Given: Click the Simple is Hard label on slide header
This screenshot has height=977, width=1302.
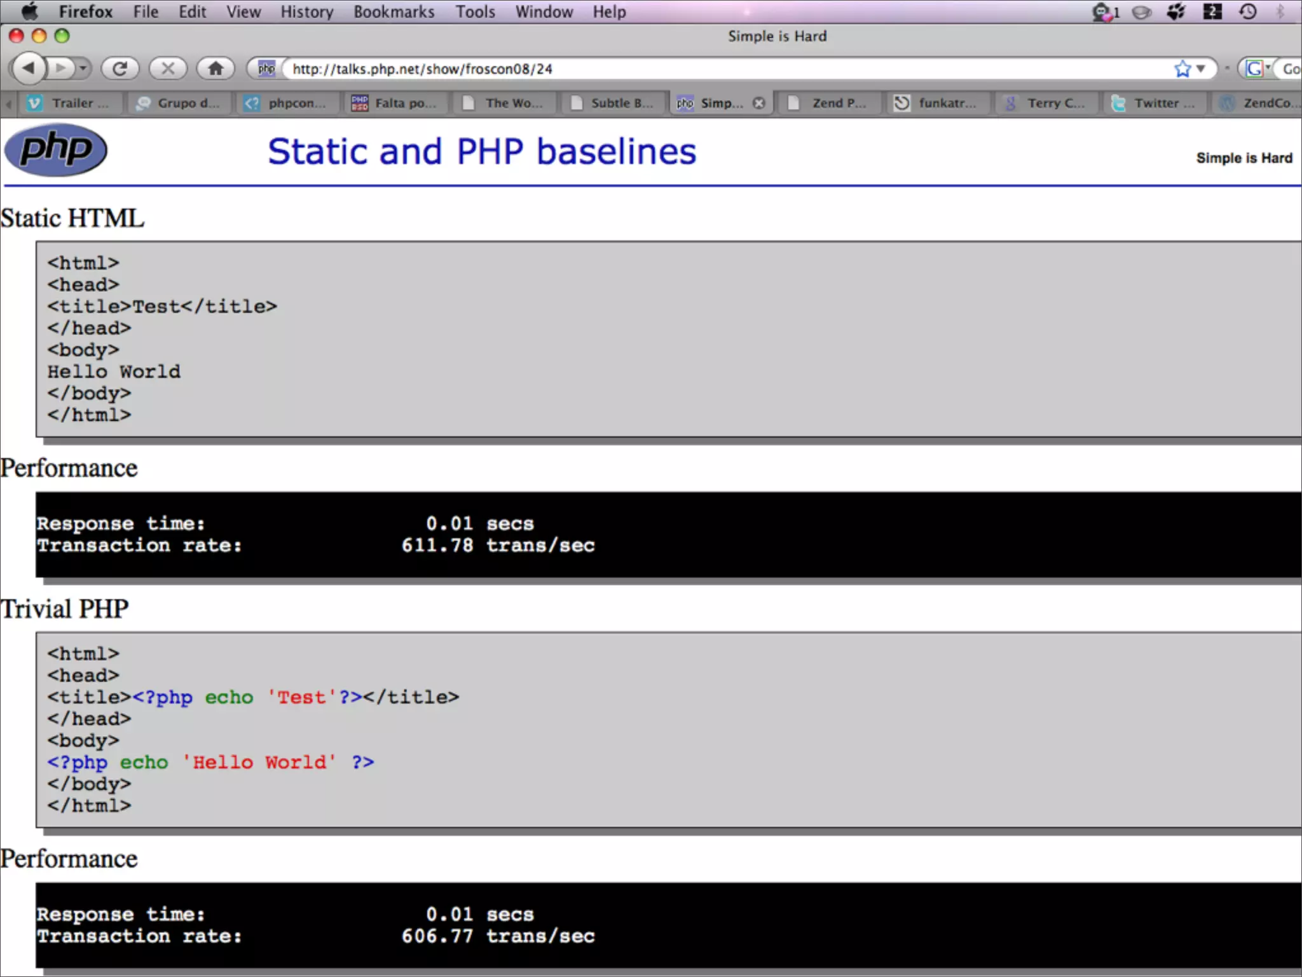Looking at the screenshot, I should pos(1244,158).
